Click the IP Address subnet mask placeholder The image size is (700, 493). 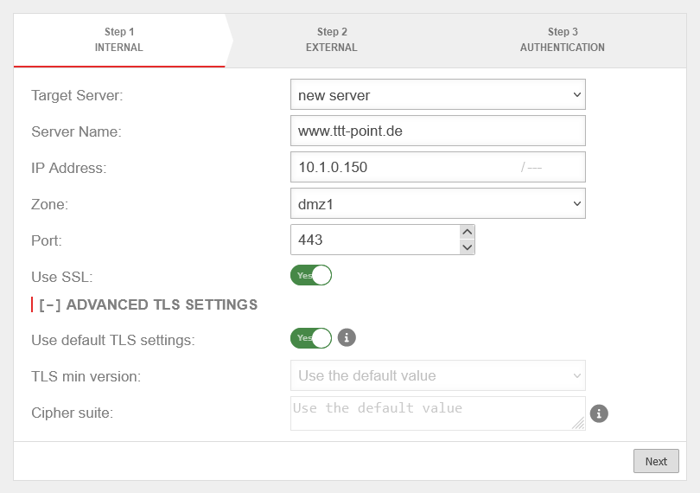point(534,168)
